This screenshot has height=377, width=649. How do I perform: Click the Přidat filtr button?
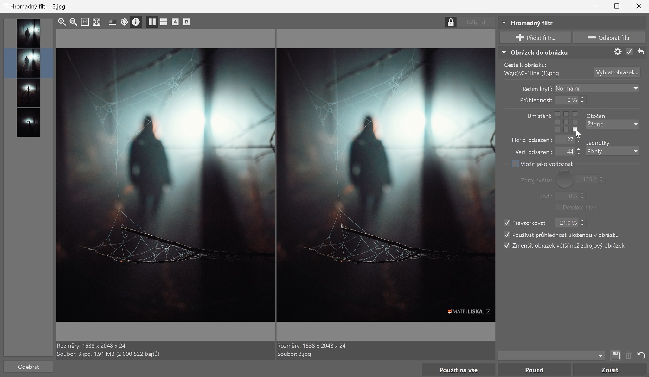click(535, 38)
